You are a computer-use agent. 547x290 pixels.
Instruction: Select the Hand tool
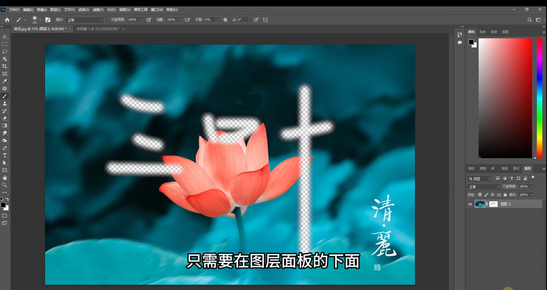coord(5,178)
